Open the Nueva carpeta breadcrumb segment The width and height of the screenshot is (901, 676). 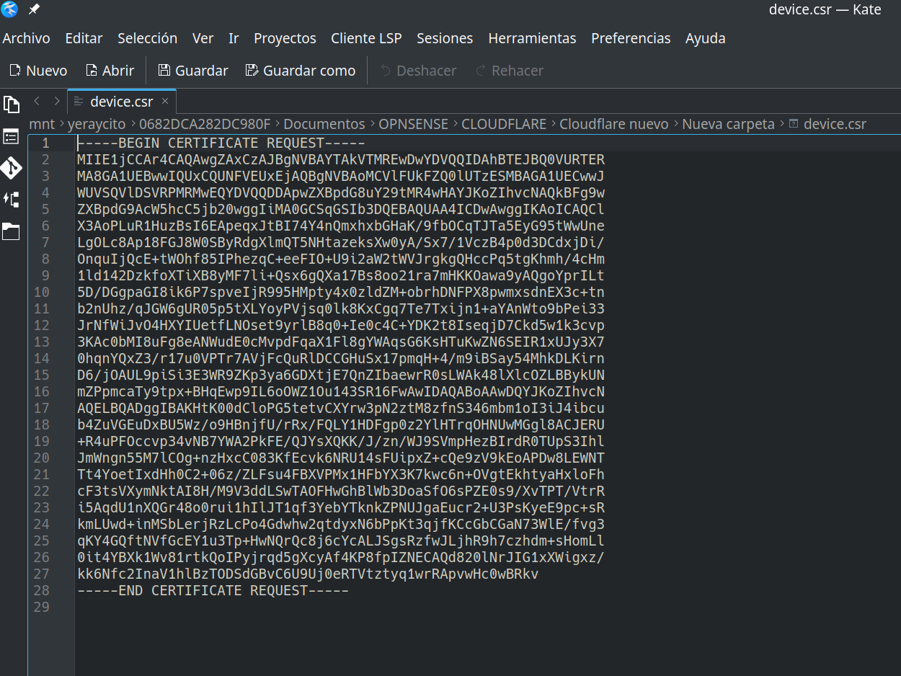point(728,124)
